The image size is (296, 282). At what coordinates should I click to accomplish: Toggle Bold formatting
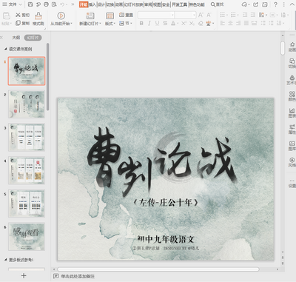[141, 23]
